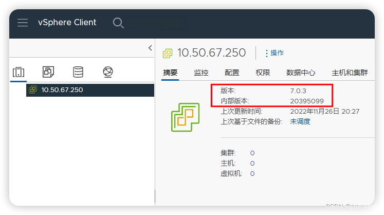The height and width of the screenshot is (215, 384).
Task: Click the 集群 count value
Action: click(x=252, y=153)
